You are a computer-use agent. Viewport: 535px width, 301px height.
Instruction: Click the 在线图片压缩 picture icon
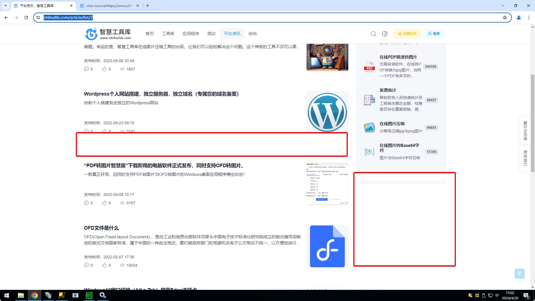[x=369, y=127]
